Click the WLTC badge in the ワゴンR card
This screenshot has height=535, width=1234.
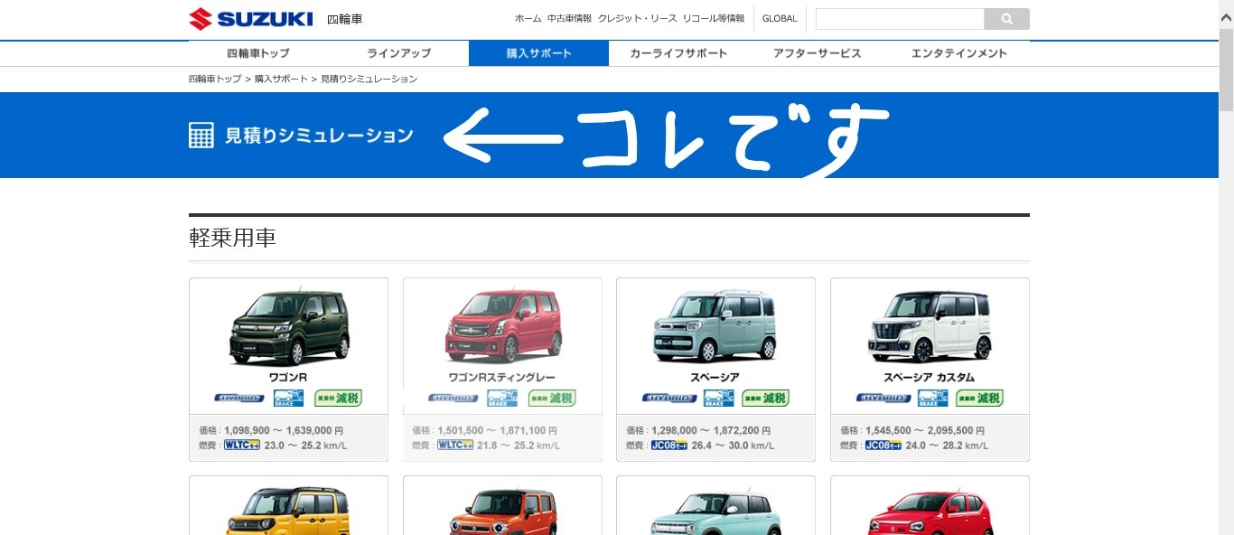point(242,446)
